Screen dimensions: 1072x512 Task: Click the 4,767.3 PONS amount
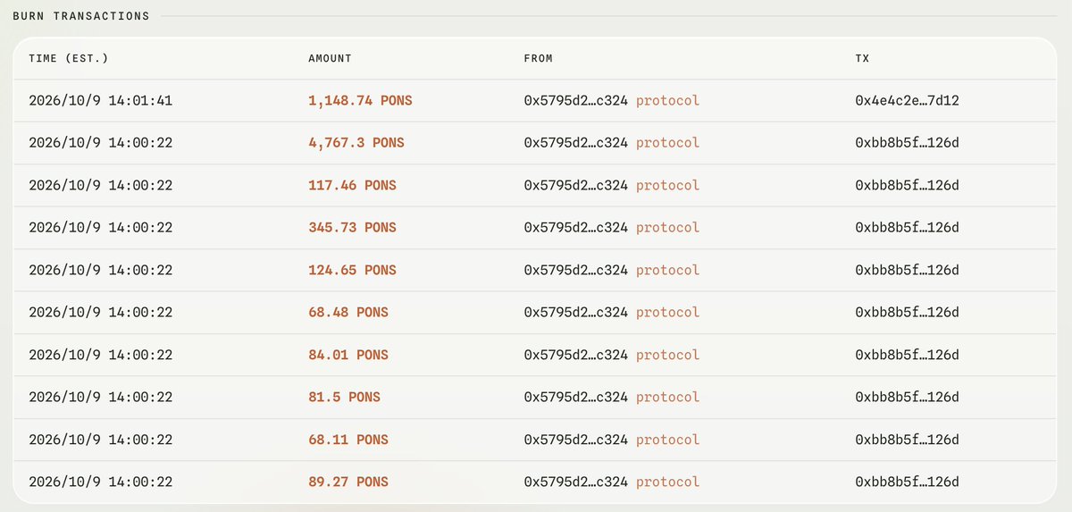point(356,143)
